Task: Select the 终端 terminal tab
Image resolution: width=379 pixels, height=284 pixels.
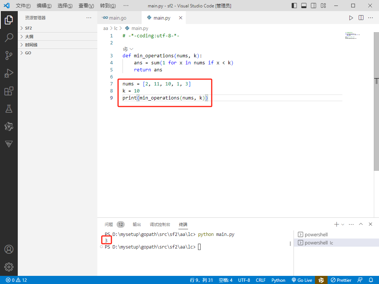Action: 183,224
